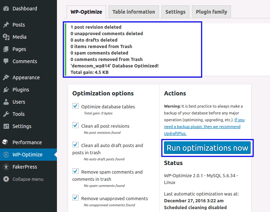Open the Table information tab

[134, 12]
